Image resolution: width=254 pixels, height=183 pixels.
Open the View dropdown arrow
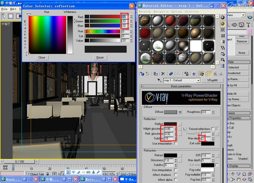[243, 15]
